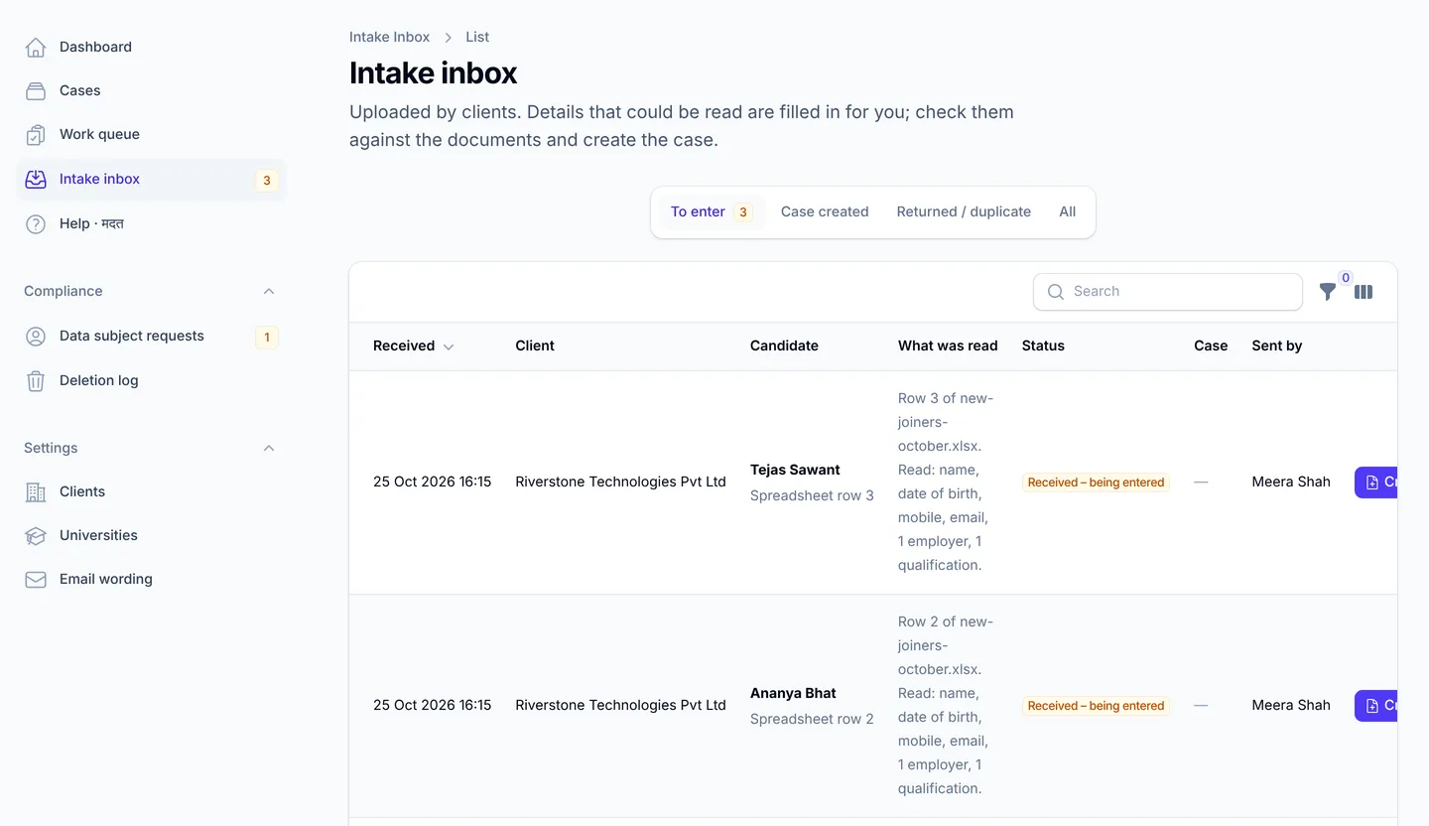Click the What was read column header
Viewport: 1429px width, 826px height.
[948, 345]
